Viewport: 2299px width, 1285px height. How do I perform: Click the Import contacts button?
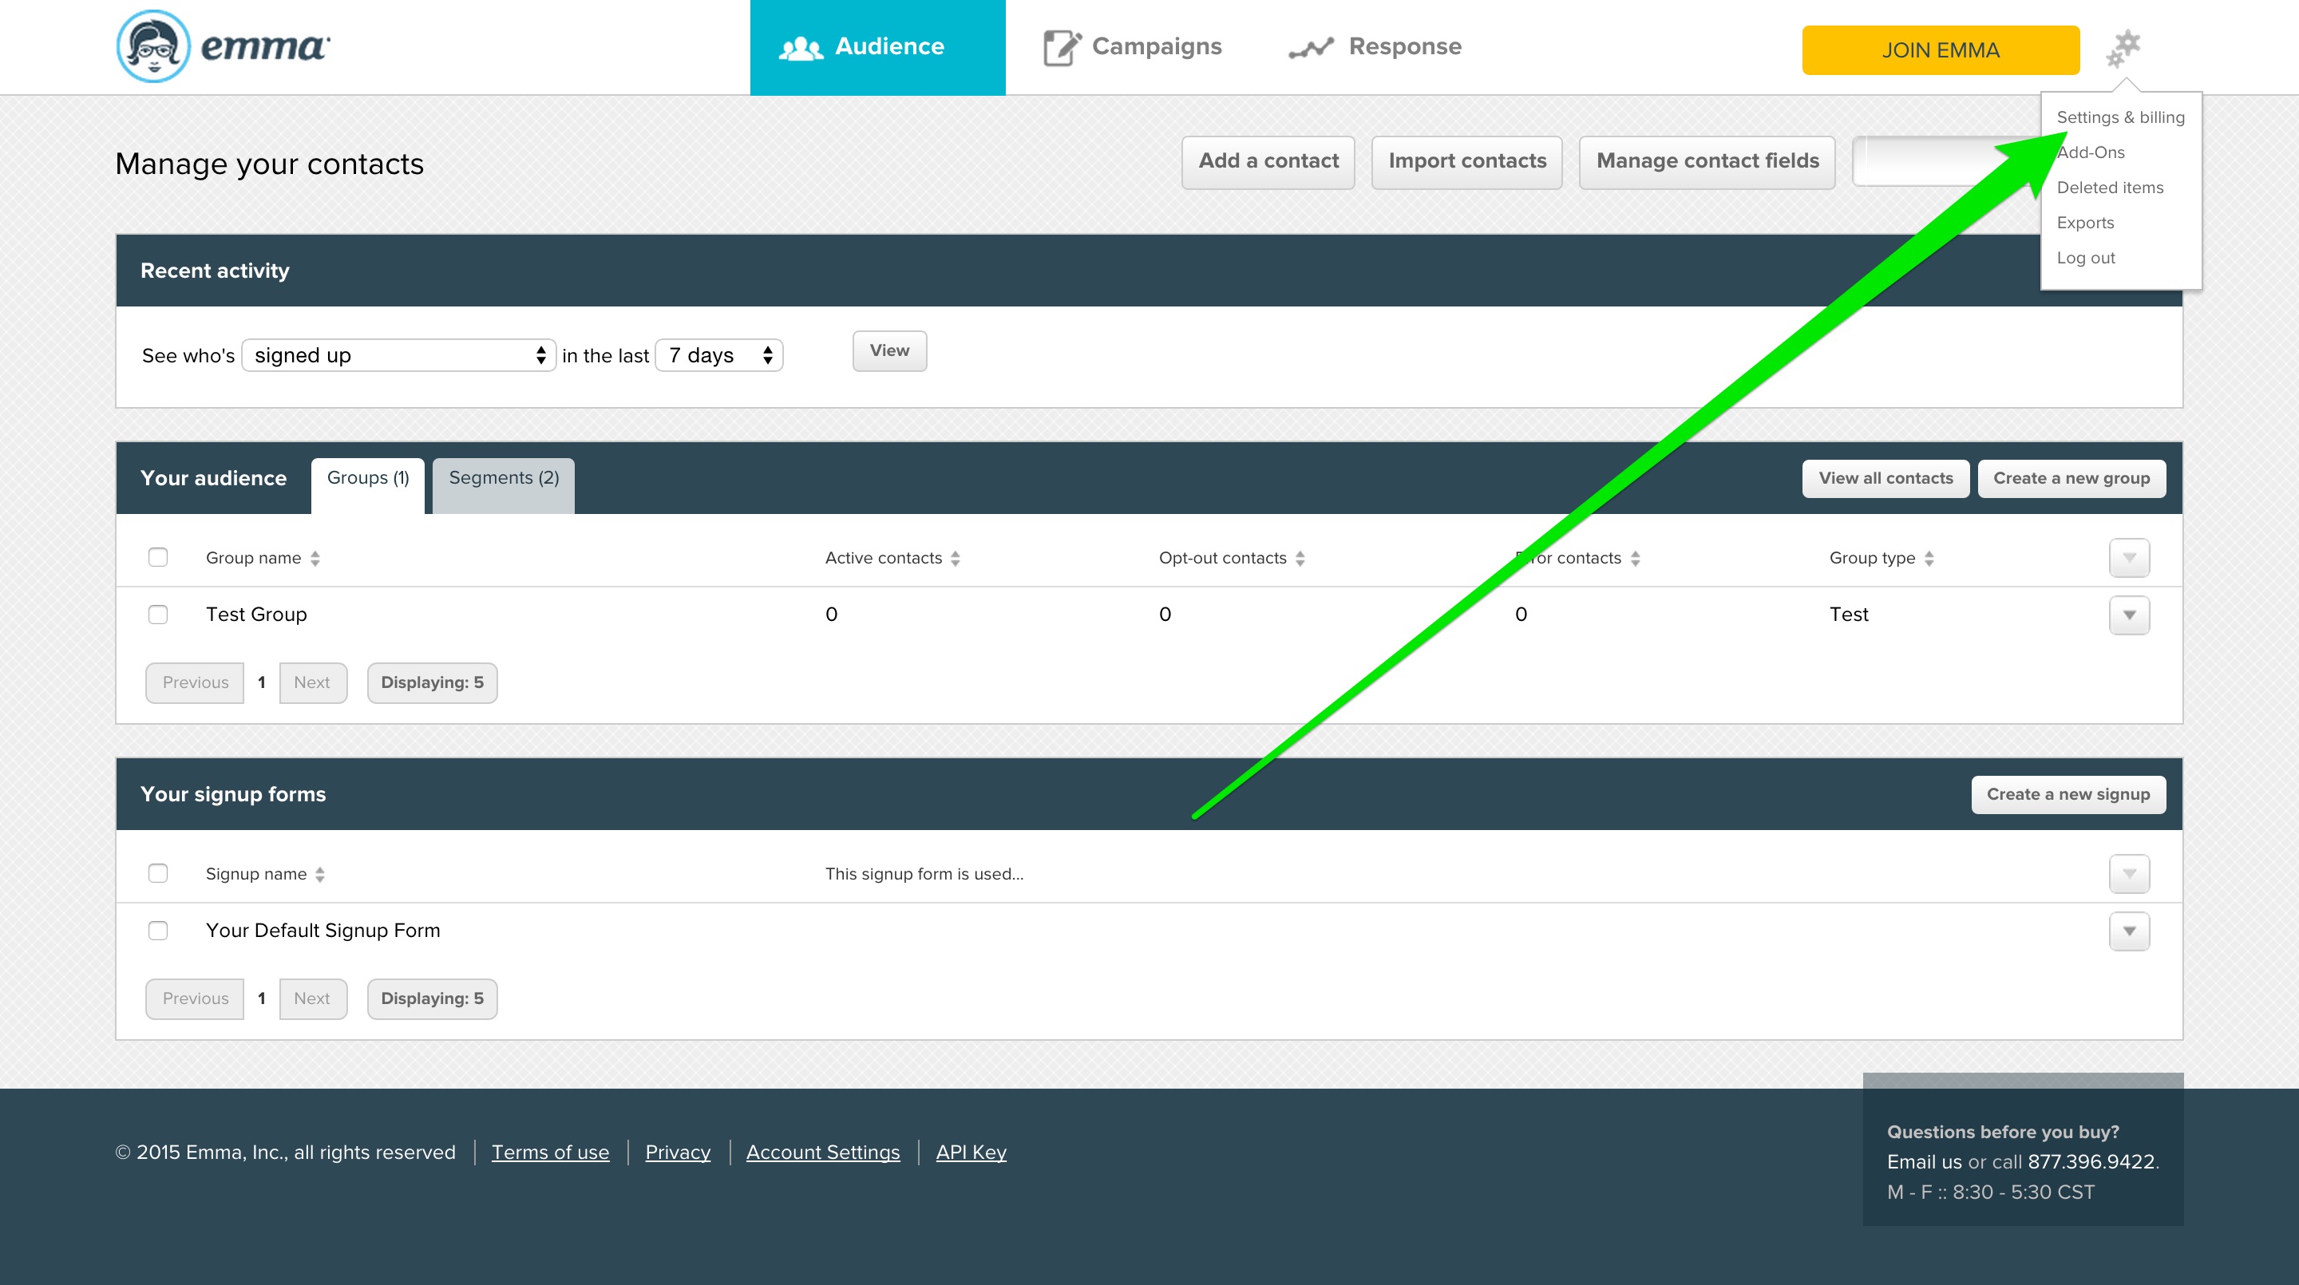[1466, 161]
